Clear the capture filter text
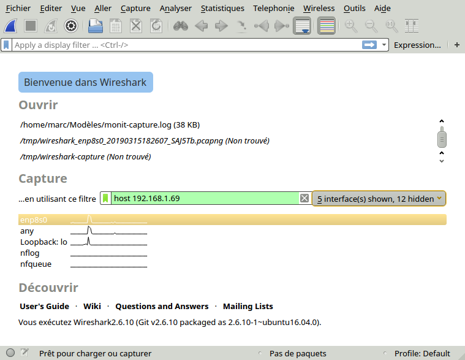The image size is (465, 360). 304,198
